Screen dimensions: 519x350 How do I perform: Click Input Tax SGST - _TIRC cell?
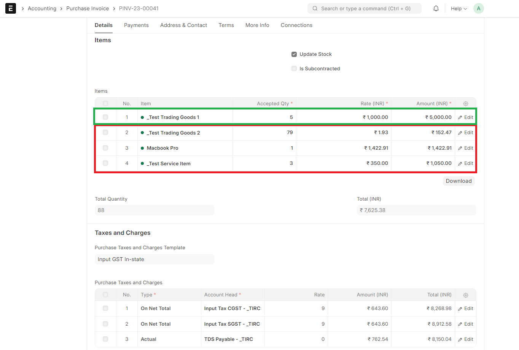tap(233, 324)
